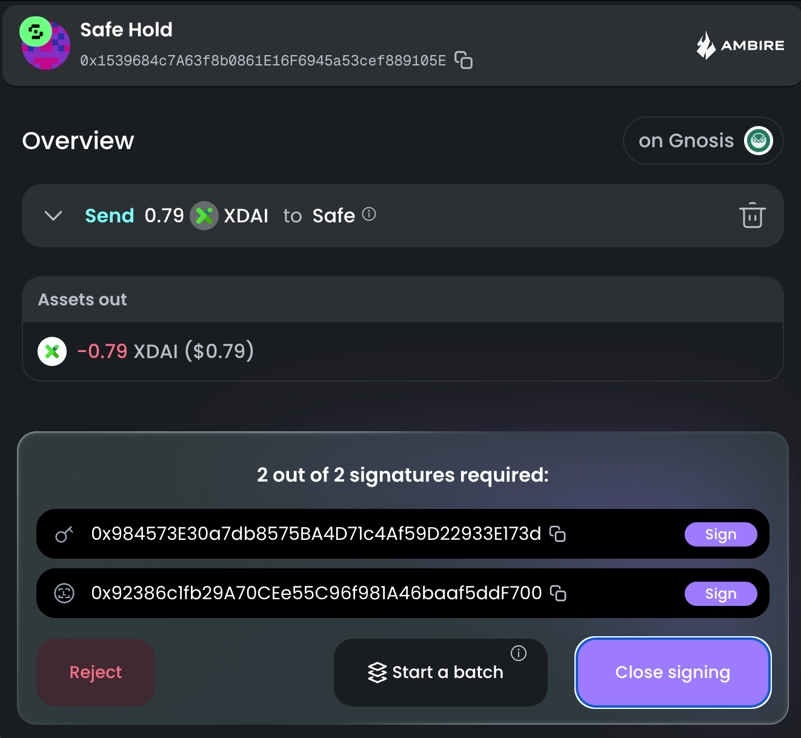Collapse the Send transaction details
Screen dimensions: 801x738
[x=53, y=216]
